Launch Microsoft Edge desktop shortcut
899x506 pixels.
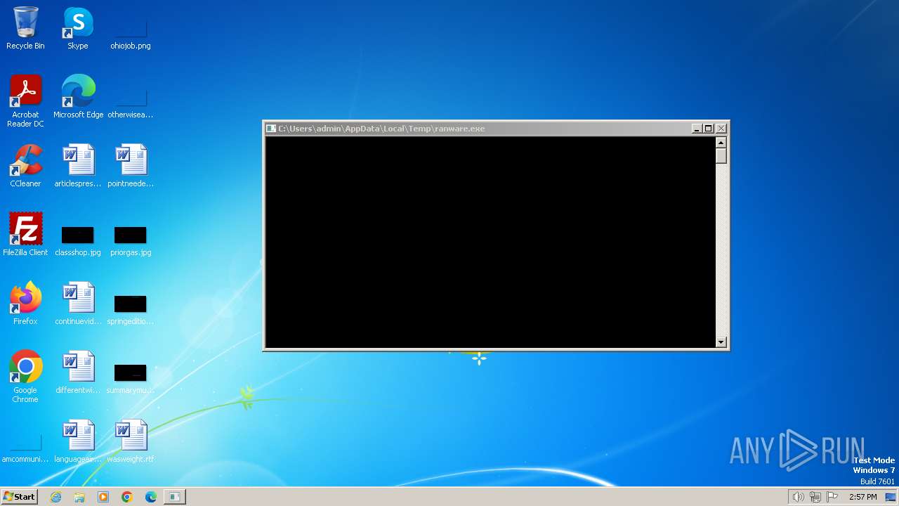point(78,97)
